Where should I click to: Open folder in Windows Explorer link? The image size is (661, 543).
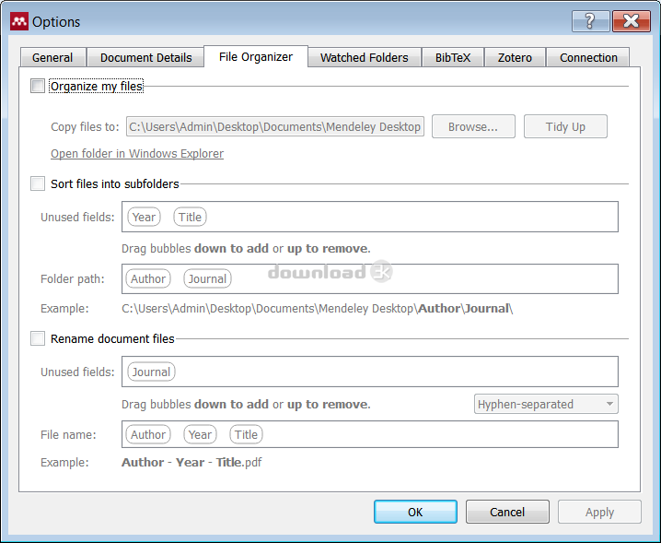(x=137, y=154)
